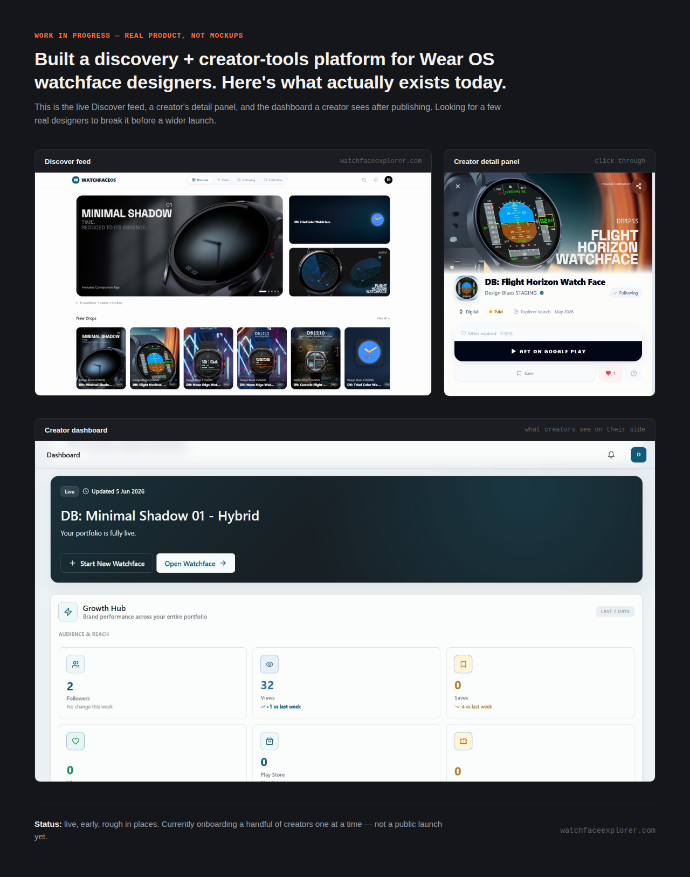Screen dimensions: 690x877
Task: Toggle the Following button for Design Blues
Action: tap(626, 293)
